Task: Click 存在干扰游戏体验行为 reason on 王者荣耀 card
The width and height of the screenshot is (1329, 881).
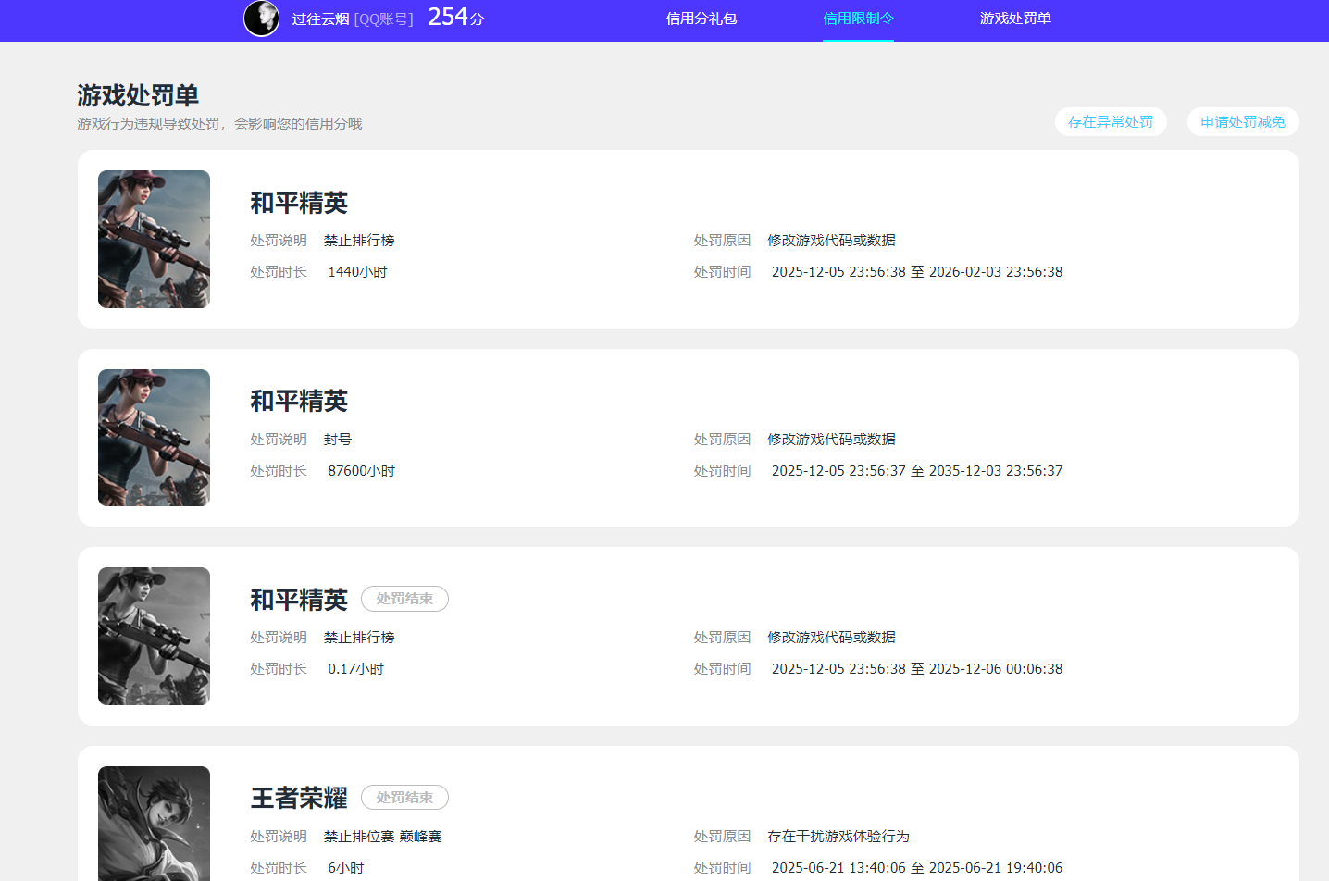Action: (x=837, y=835)
